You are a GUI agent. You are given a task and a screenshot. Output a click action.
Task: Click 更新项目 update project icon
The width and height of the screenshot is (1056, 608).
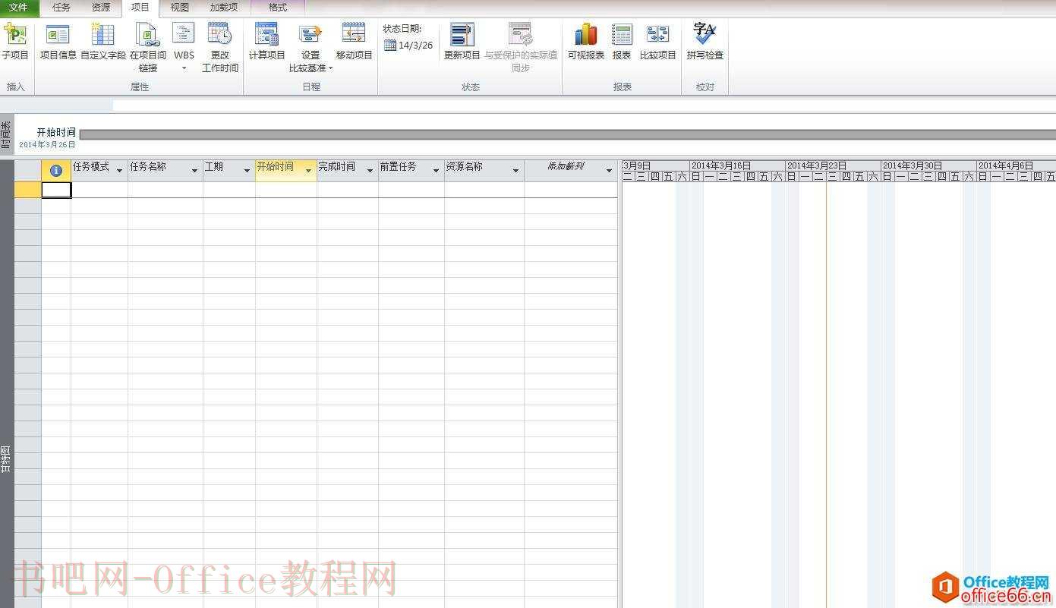click(x=462, y=43)
